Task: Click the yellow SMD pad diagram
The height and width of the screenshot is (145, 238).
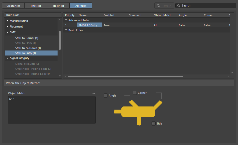Action: click(138, 111)
